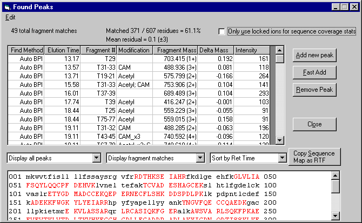Select intensity value 264 cell
Viewport: 362px width, 223px height.
pyautogui.click(x=252, y=76)
